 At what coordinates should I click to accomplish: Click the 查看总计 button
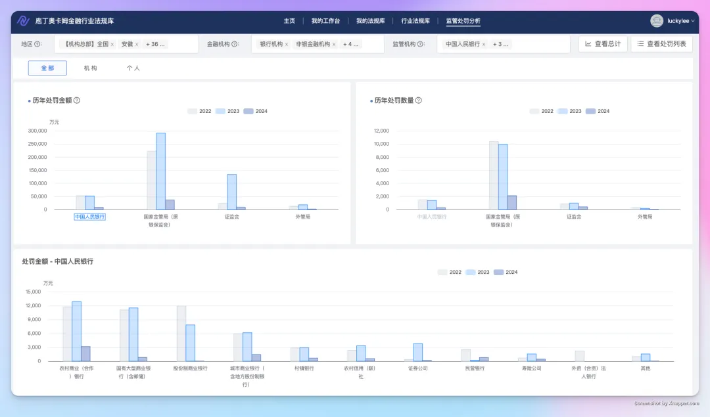[x=603, y=44]
